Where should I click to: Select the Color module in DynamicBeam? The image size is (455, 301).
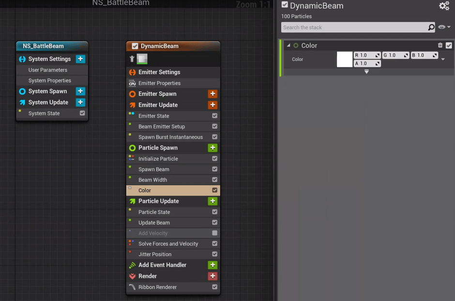click(x=173, y=190)
